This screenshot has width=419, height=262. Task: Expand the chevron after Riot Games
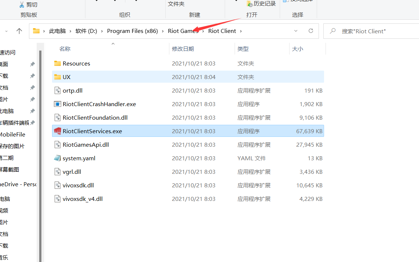(x=203, y=31)
